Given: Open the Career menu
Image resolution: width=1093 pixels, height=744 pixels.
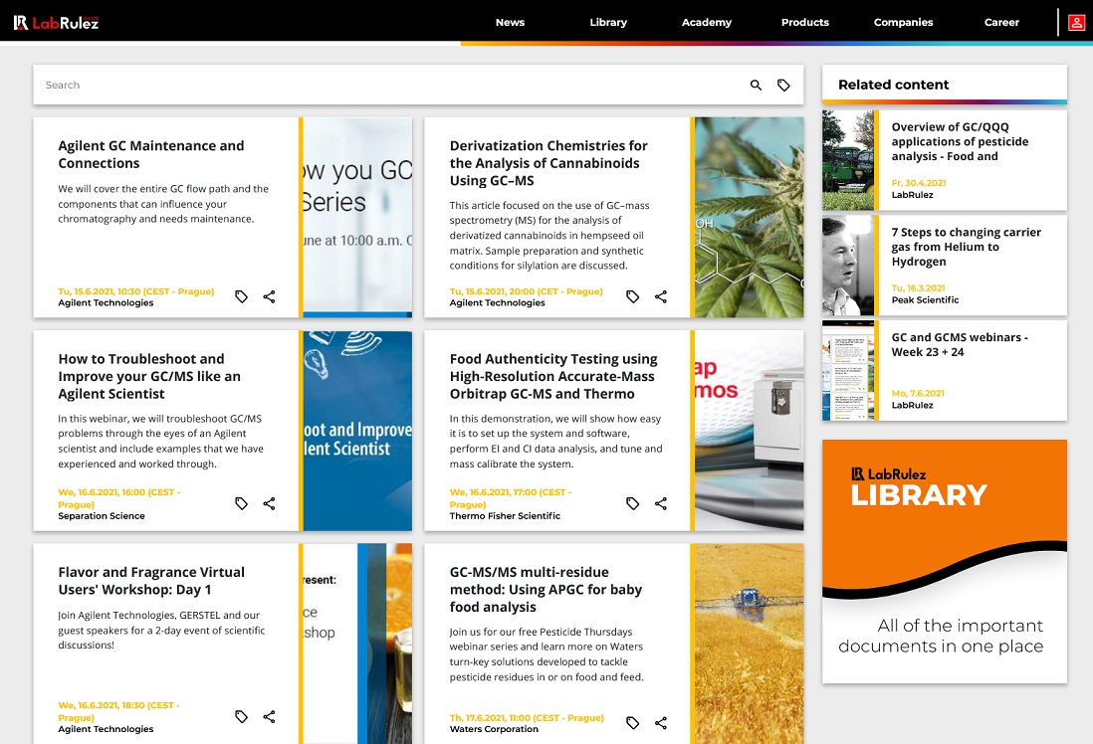Looking at the screenshot, I should (1001, 22).
